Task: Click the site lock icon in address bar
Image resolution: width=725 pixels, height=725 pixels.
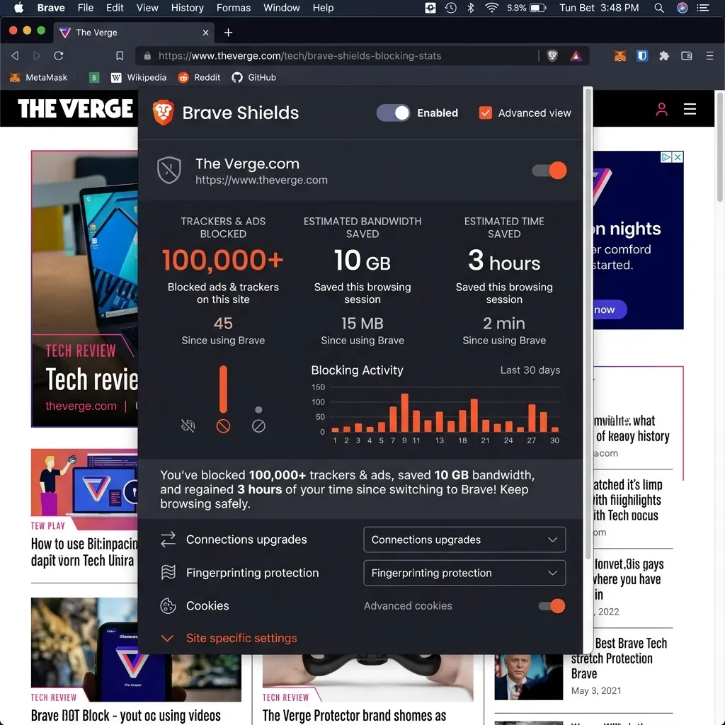Action: click(147, 56)
